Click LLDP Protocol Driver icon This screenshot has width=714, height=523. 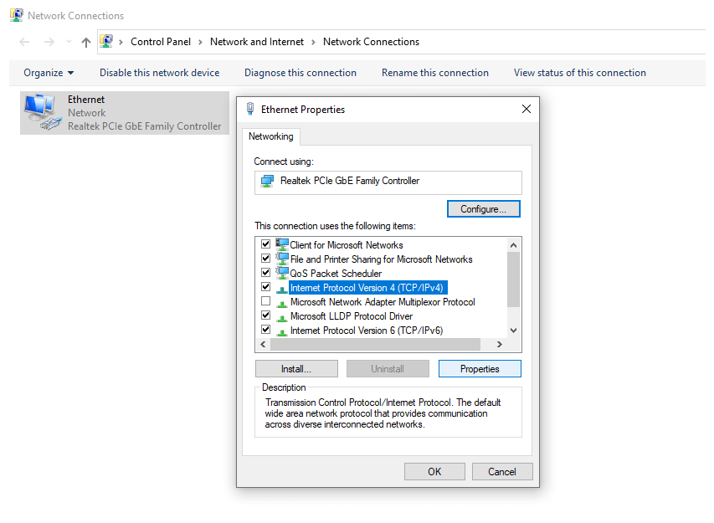[282, 317]
